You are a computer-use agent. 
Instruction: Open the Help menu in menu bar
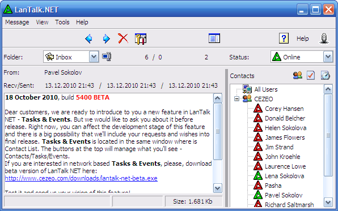coord(82,22)
